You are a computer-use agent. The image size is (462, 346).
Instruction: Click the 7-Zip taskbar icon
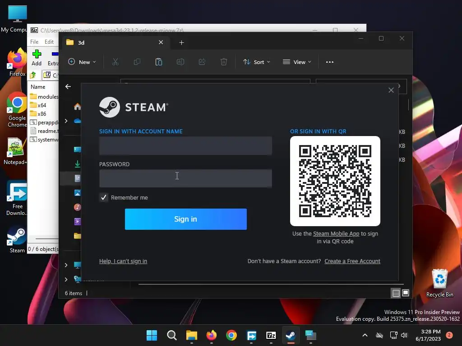[x=271, y=335]
